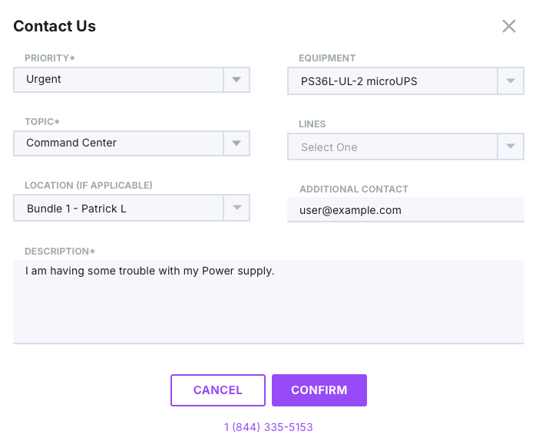Expand the Topic dropdown arrow
This screenshot has width=539, height=444.
point(236,143)
